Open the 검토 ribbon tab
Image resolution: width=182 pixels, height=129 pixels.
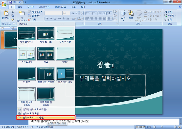point(73,7)
